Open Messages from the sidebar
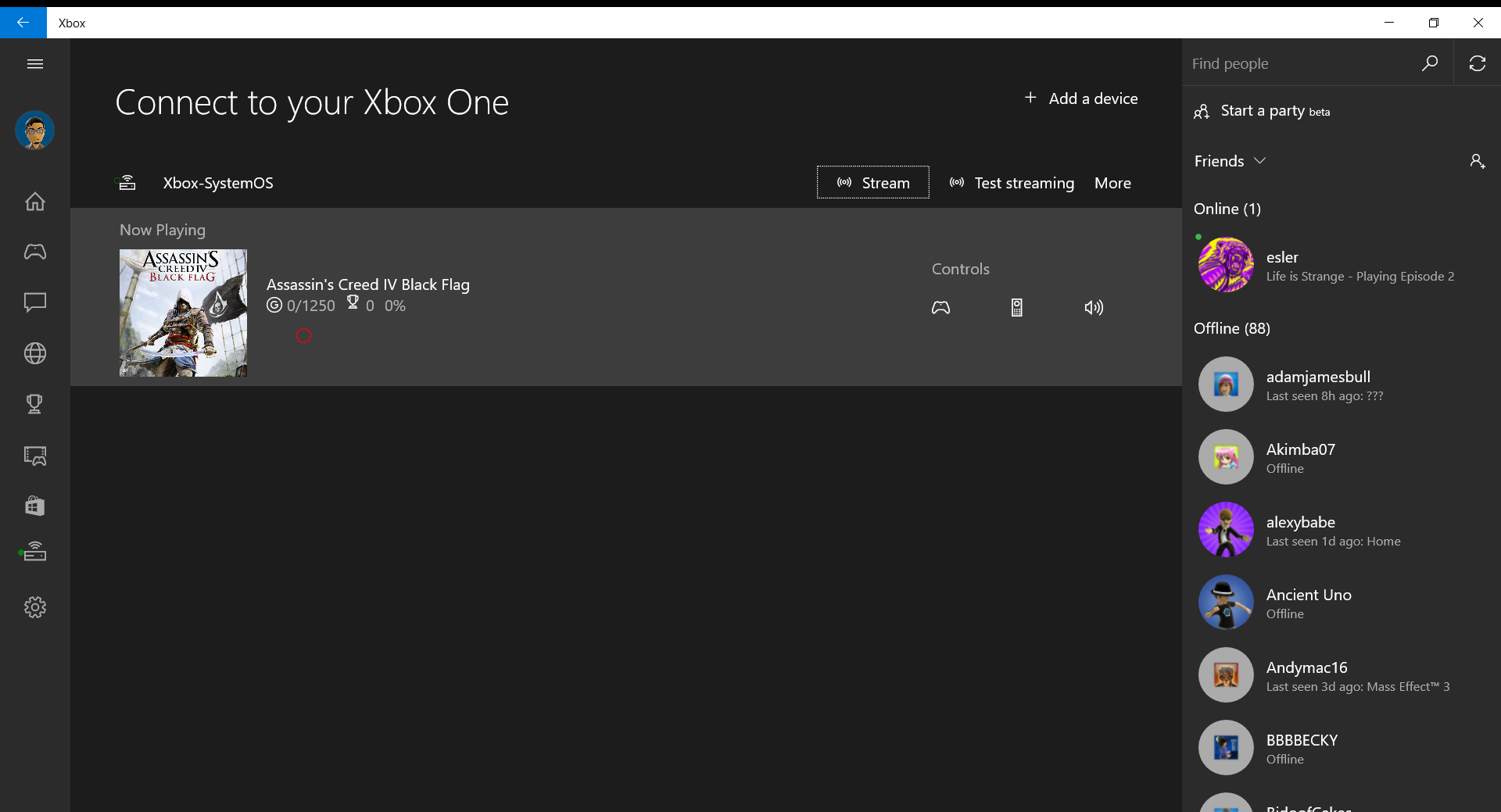 point(35,303)
